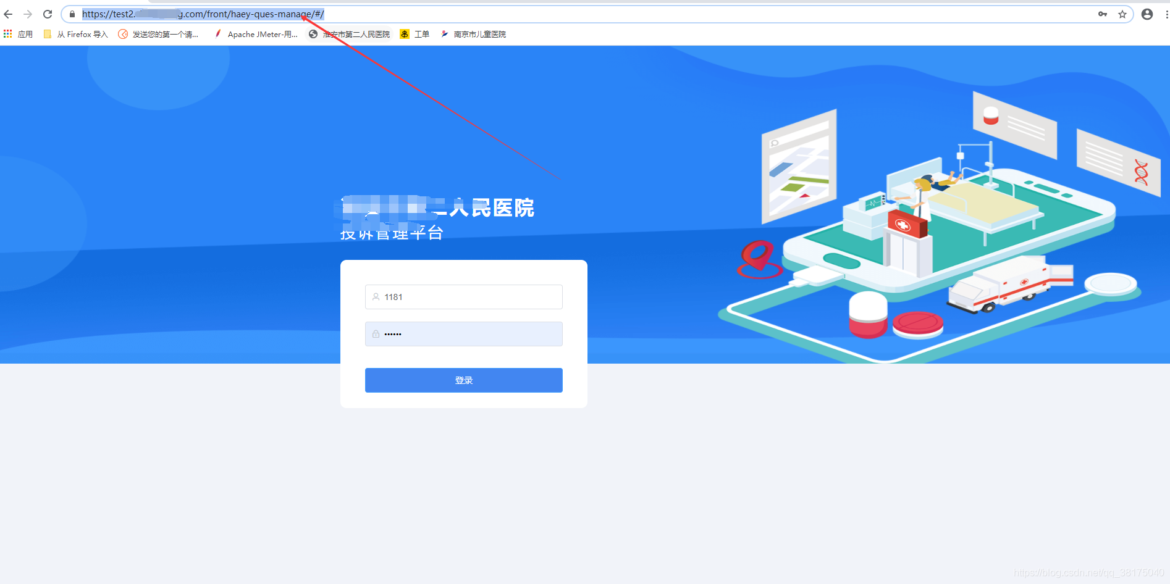Click the password input field
The image size is (1170, 584).
pos(464,334)
